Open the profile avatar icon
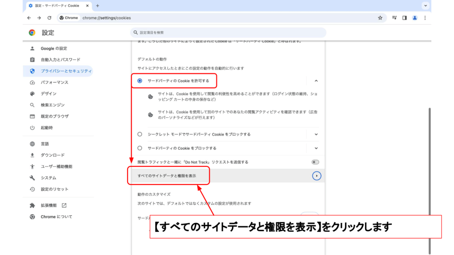 [x=415, y=18]
